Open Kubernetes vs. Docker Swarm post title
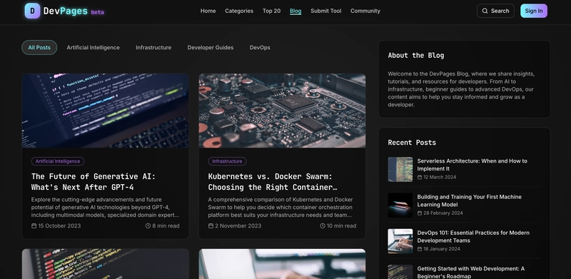571x279 pixels. click(x=273, y=181)
